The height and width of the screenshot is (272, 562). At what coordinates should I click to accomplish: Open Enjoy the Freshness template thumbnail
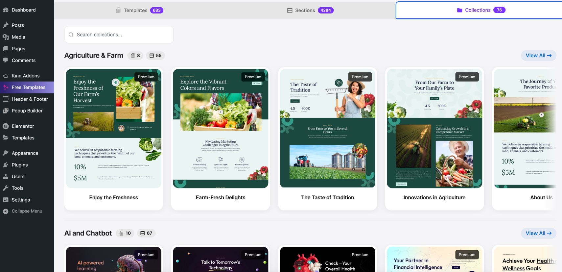114,128
